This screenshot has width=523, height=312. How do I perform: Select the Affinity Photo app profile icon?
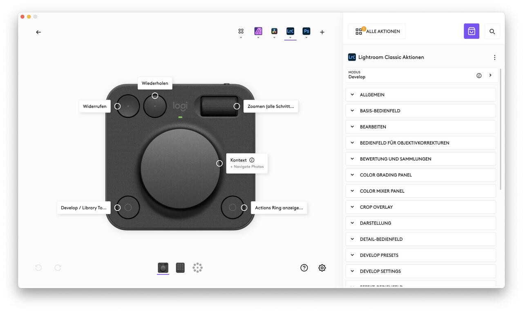click(x=258, y=31)
